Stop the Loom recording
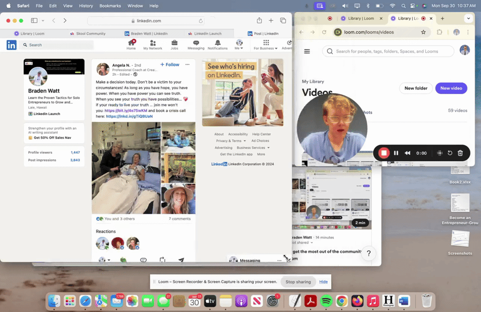 pyautogui.click(x=384, y=153)
